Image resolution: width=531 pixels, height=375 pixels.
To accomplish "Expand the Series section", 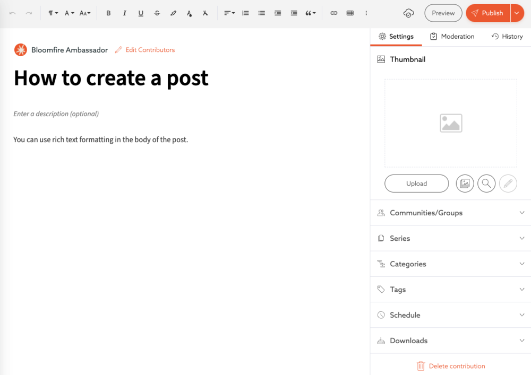I will (x=451, y=238).
